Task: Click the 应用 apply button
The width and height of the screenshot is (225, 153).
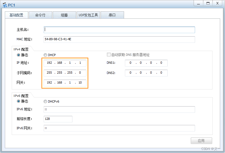Action: 201,141
